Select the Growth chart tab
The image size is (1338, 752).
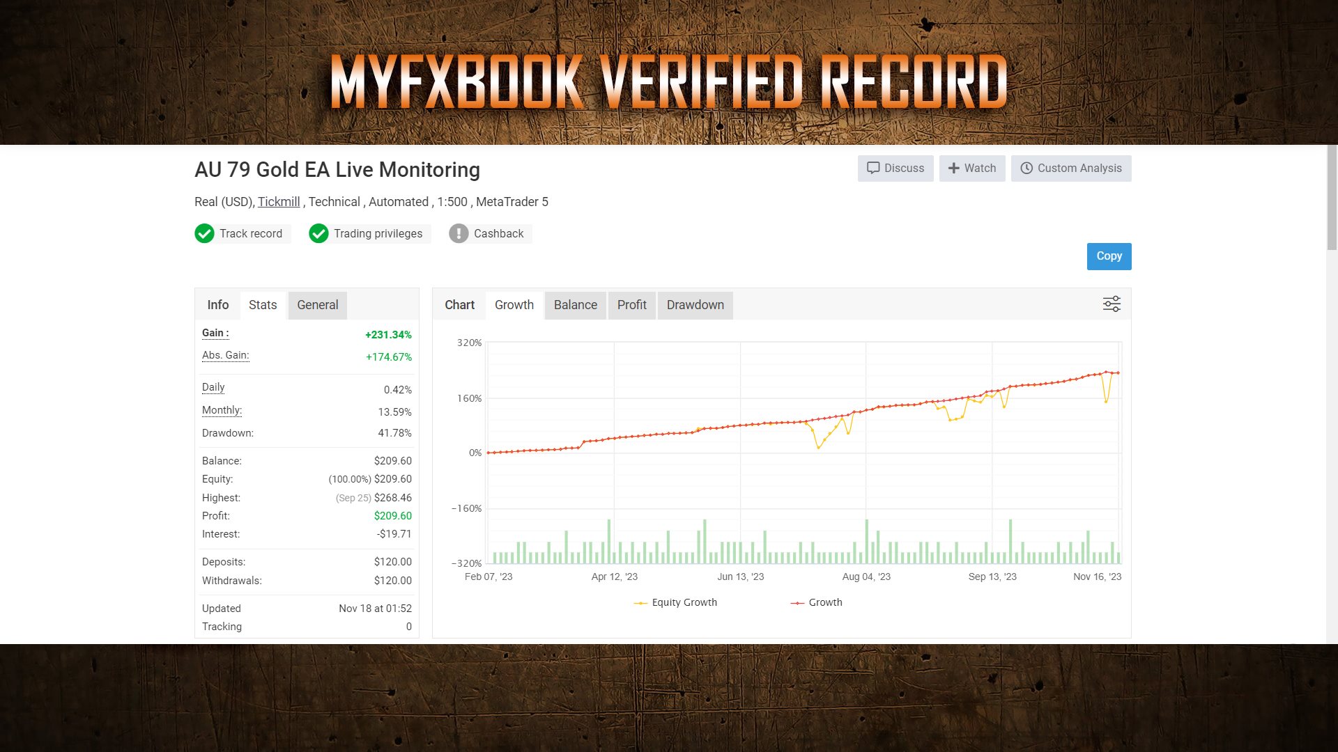pos(514,305)
